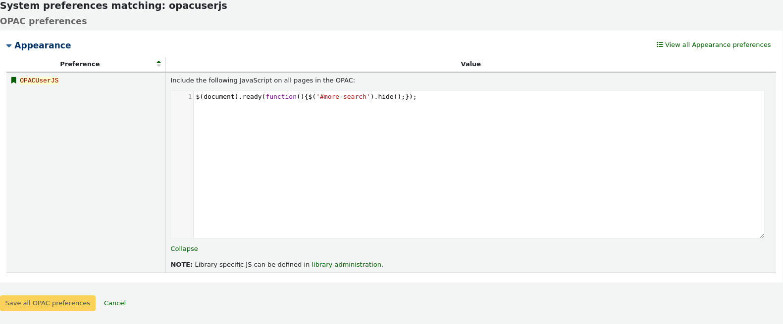Click the sort arrows icon in Preference header

[158, 64]
